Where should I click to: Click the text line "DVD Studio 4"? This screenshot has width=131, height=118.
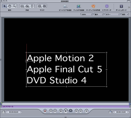pos(57,80)
